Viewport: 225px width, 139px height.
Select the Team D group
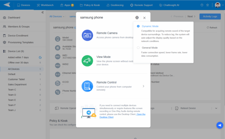click(12, 95)
